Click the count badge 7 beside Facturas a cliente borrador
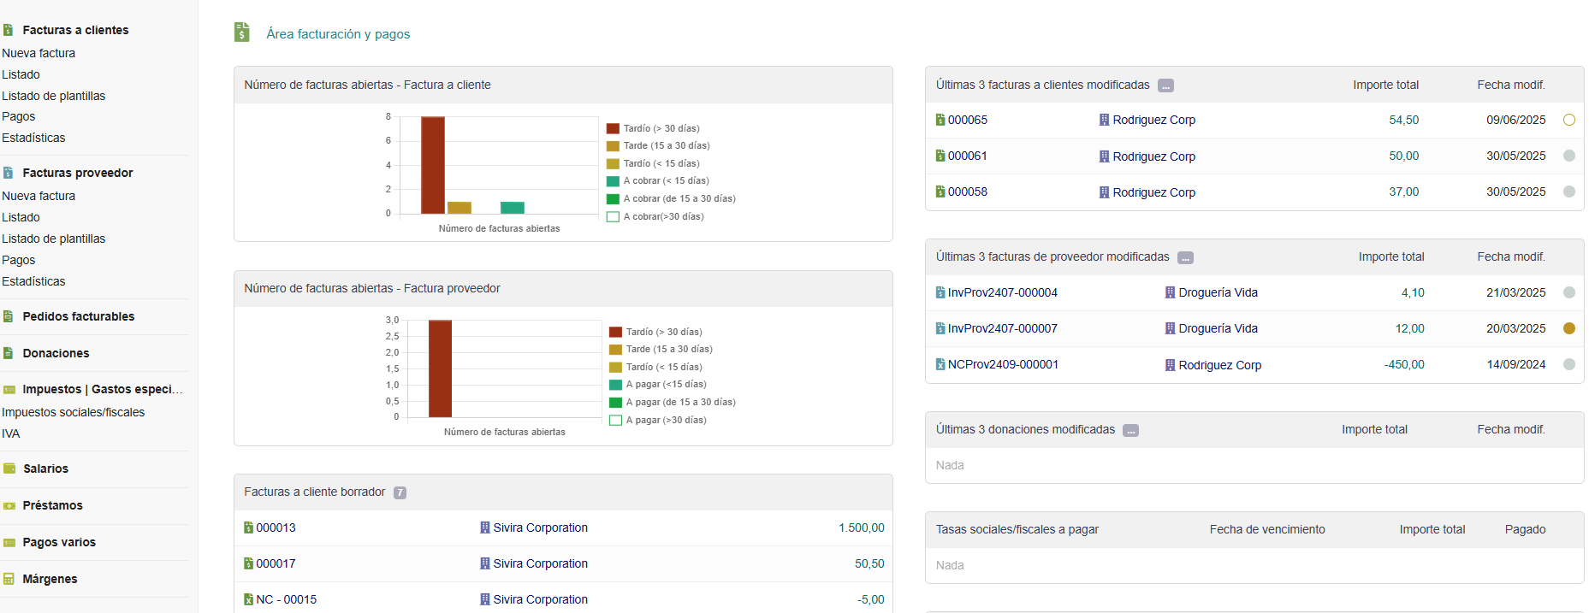Viewport: 1589px width, 613px height. coord(400,492)
